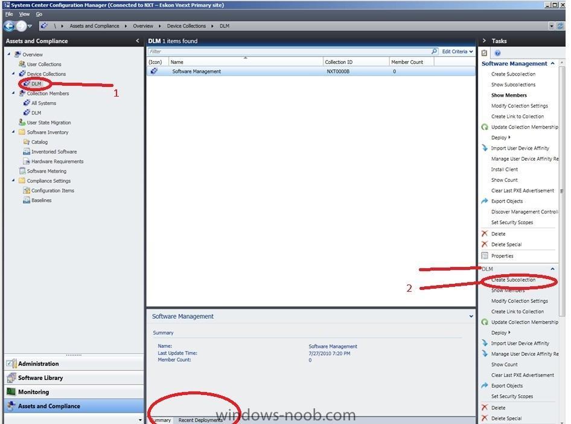Screen dimensions: 571x424
Task: Open the File menu
Action: (x=9, y=14)
